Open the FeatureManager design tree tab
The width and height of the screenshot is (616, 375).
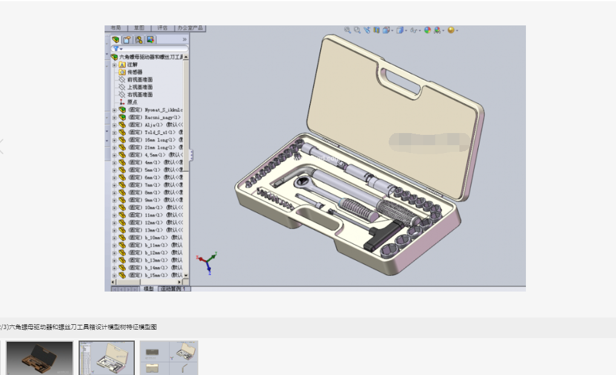115,40
